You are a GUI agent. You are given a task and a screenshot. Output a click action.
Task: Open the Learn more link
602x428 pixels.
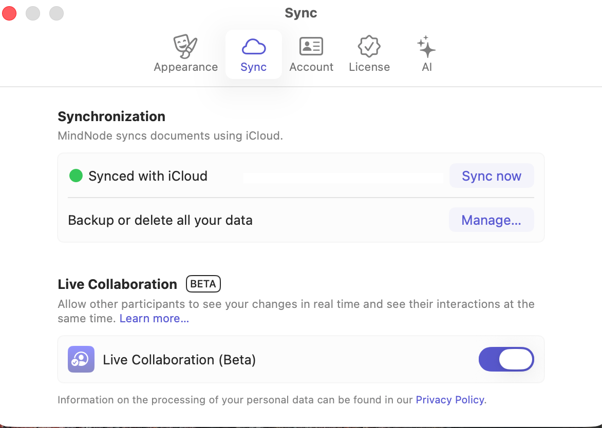coord(154,318)
